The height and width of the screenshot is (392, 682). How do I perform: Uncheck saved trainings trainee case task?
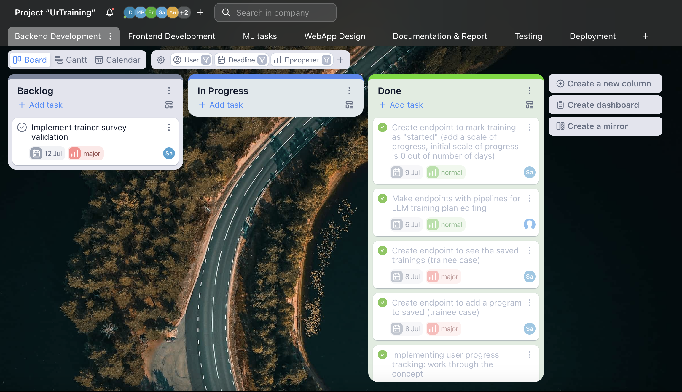383,250
